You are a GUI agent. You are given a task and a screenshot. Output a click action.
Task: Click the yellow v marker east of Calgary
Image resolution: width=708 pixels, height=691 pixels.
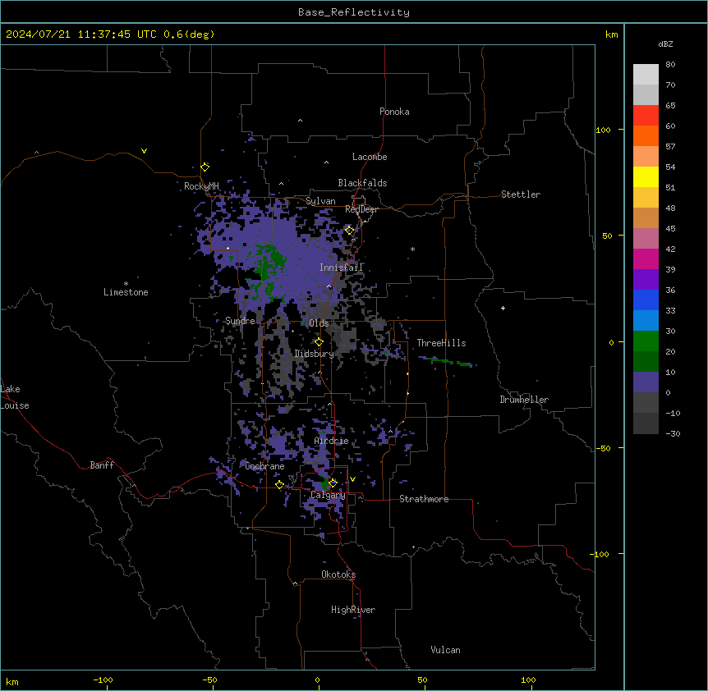[x=352, y=479]
